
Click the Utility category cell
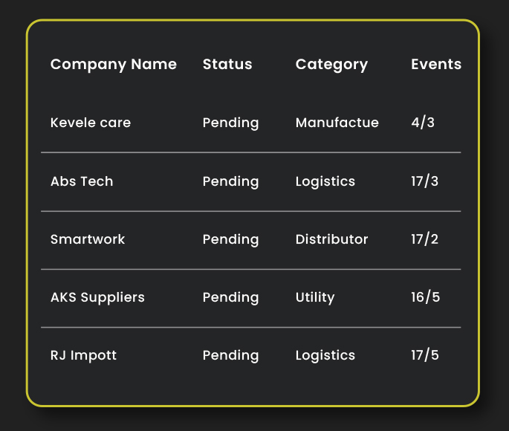pyautogui.click(x=315, y=297)
